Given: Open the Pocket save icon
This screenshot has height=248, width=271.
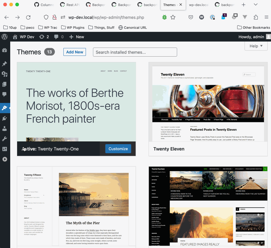Looking at the screenshot, I should (x=191, y=17).
